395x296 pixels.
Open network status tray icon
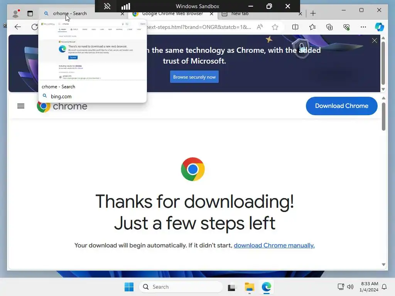341,287
